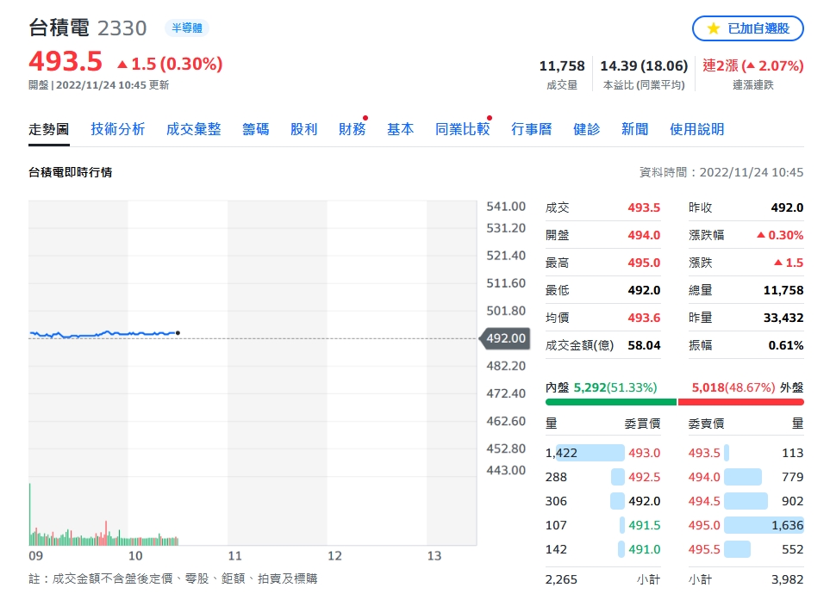
Task: Click the current price dot on chart line
Action: tap(178, 333)
